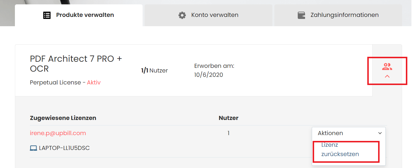The height and width of the screenshot is (168, 412).
Task: Click the red Aktiv license status
Action: [x=94, y=83]
